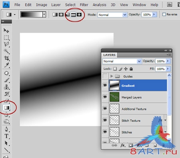The height and width of the screenshot is (158, 180).
Task: Open the gradient picker preview swatch
Action: 32,14
